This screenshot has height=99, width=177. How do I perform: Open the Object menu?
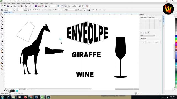coord(18,3)
